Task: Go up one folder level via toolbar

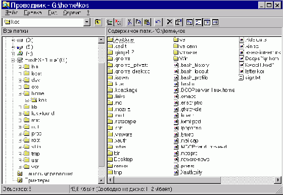Action: (x=98, y=22)
